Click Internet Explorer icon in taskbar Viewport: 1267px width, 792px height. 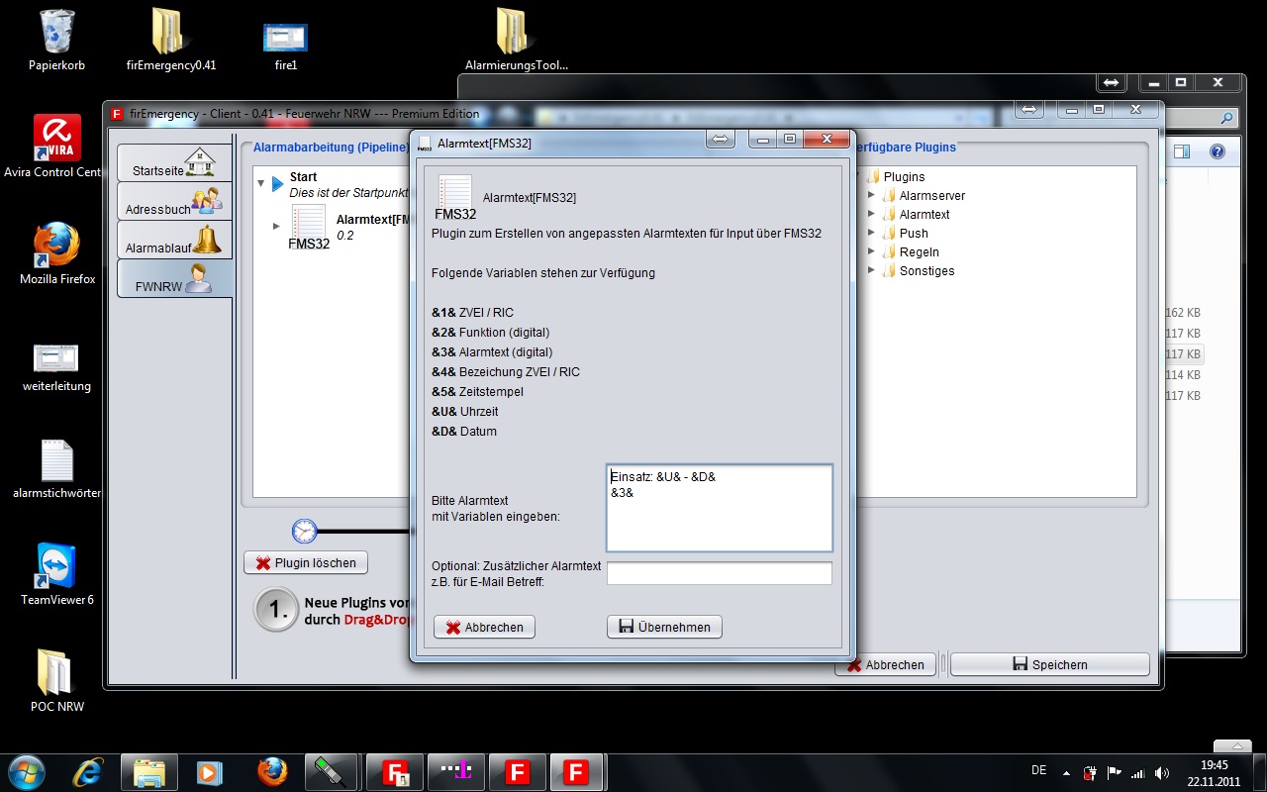pos(89,771)
